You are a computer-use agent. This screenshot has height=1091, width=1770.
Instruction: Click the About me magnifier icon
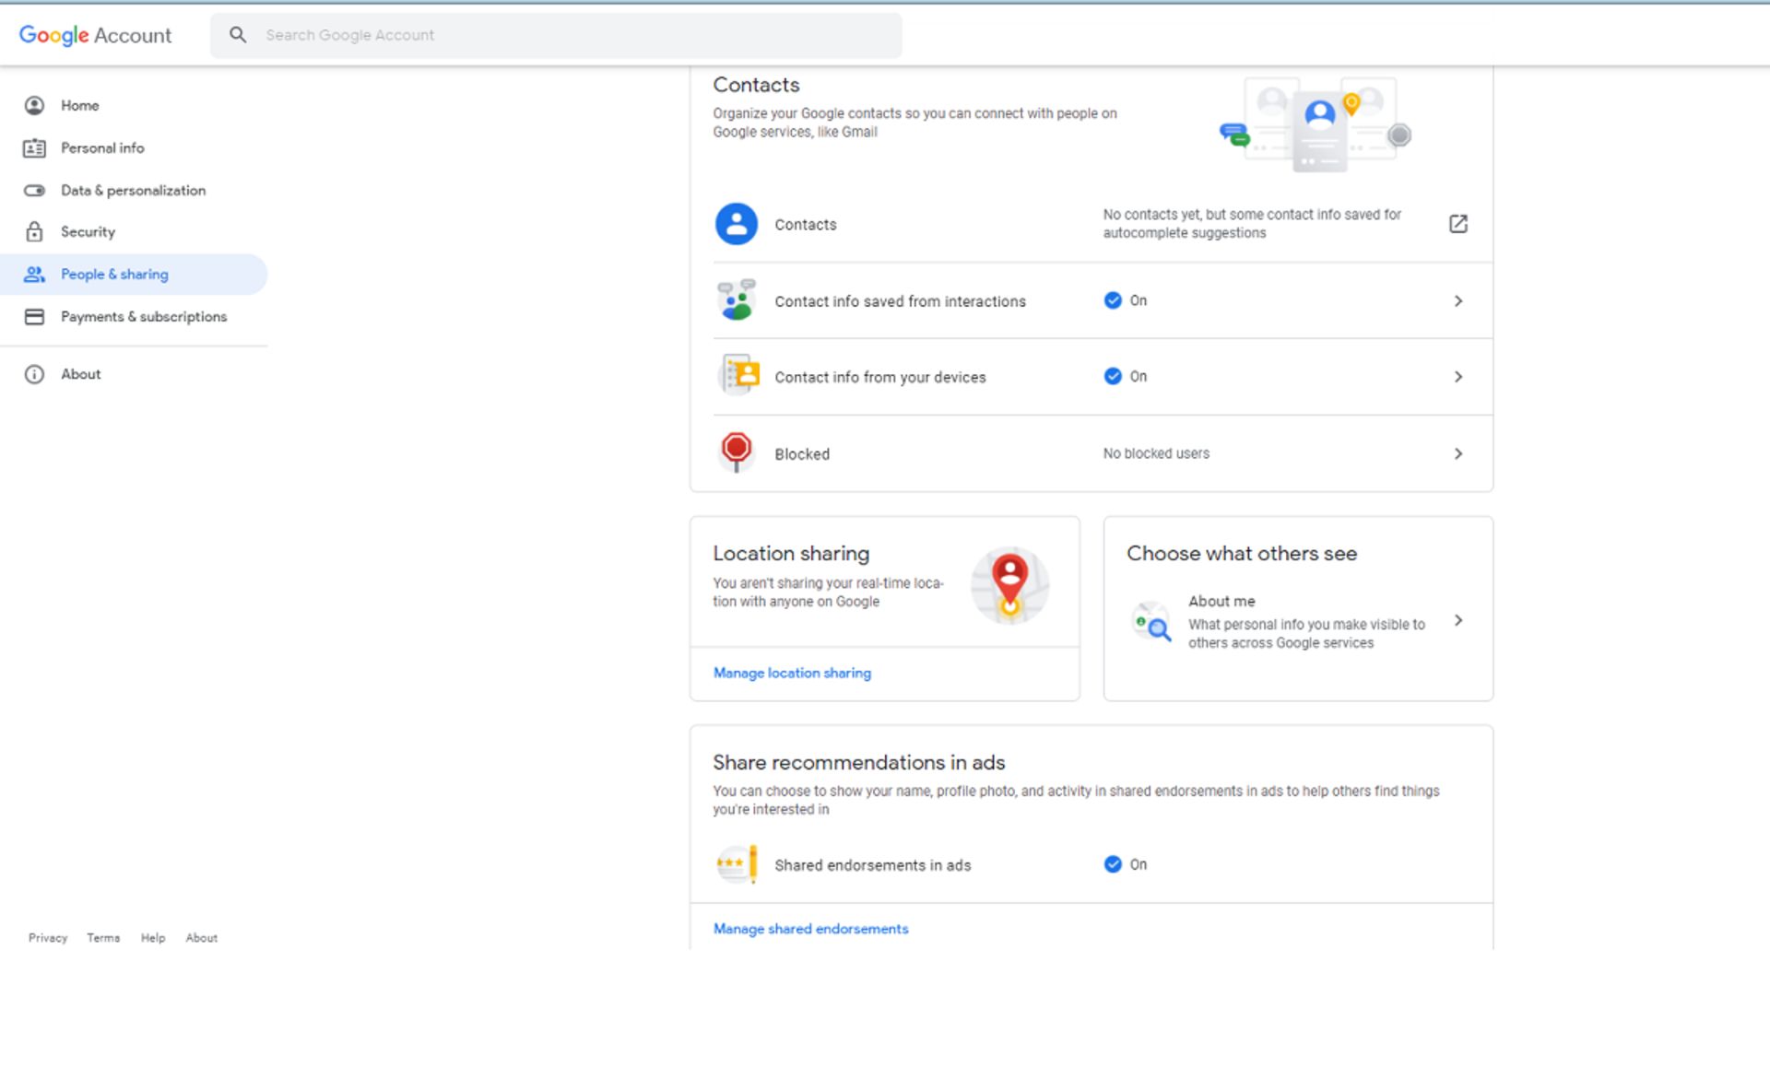coord(1151,622)
